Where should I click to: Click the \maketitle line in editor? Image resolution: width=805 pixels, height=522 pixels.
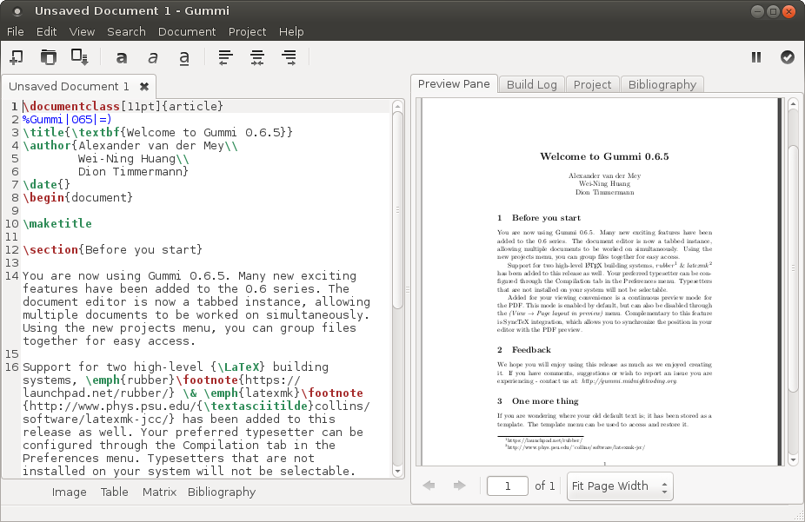coord(57,223)
